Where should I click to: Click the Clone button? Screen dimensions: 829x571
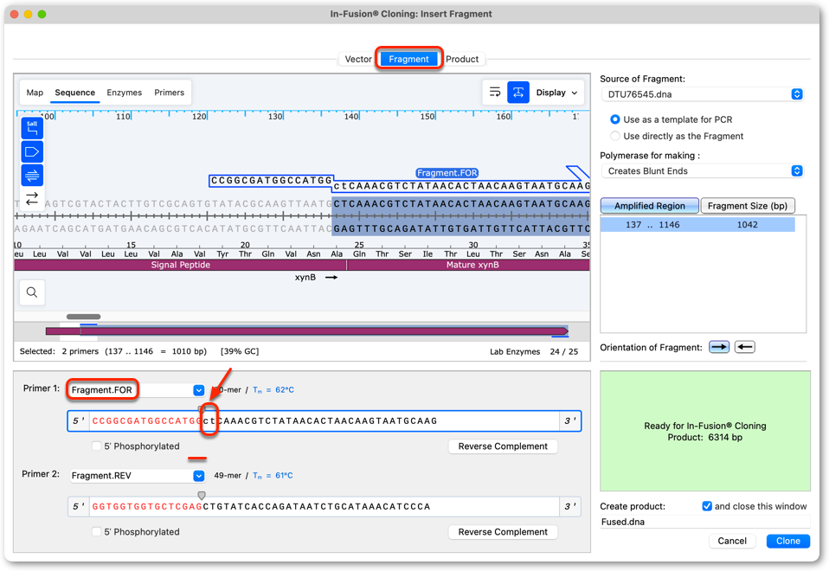(787, 541)
